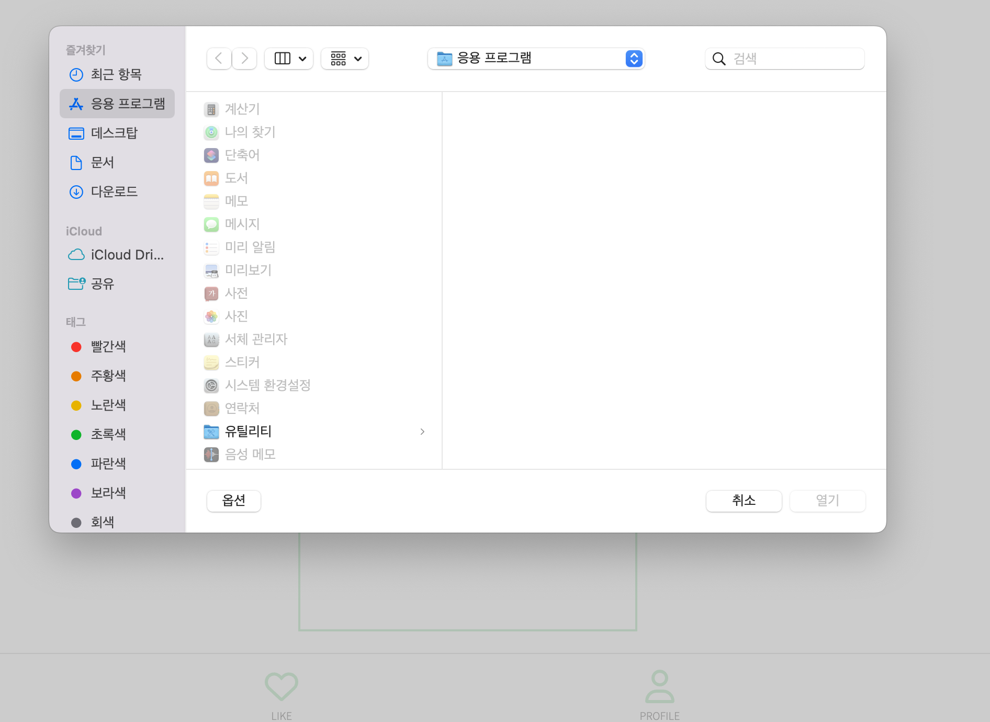Select the 미리보기 row text

tap(248, 270)
